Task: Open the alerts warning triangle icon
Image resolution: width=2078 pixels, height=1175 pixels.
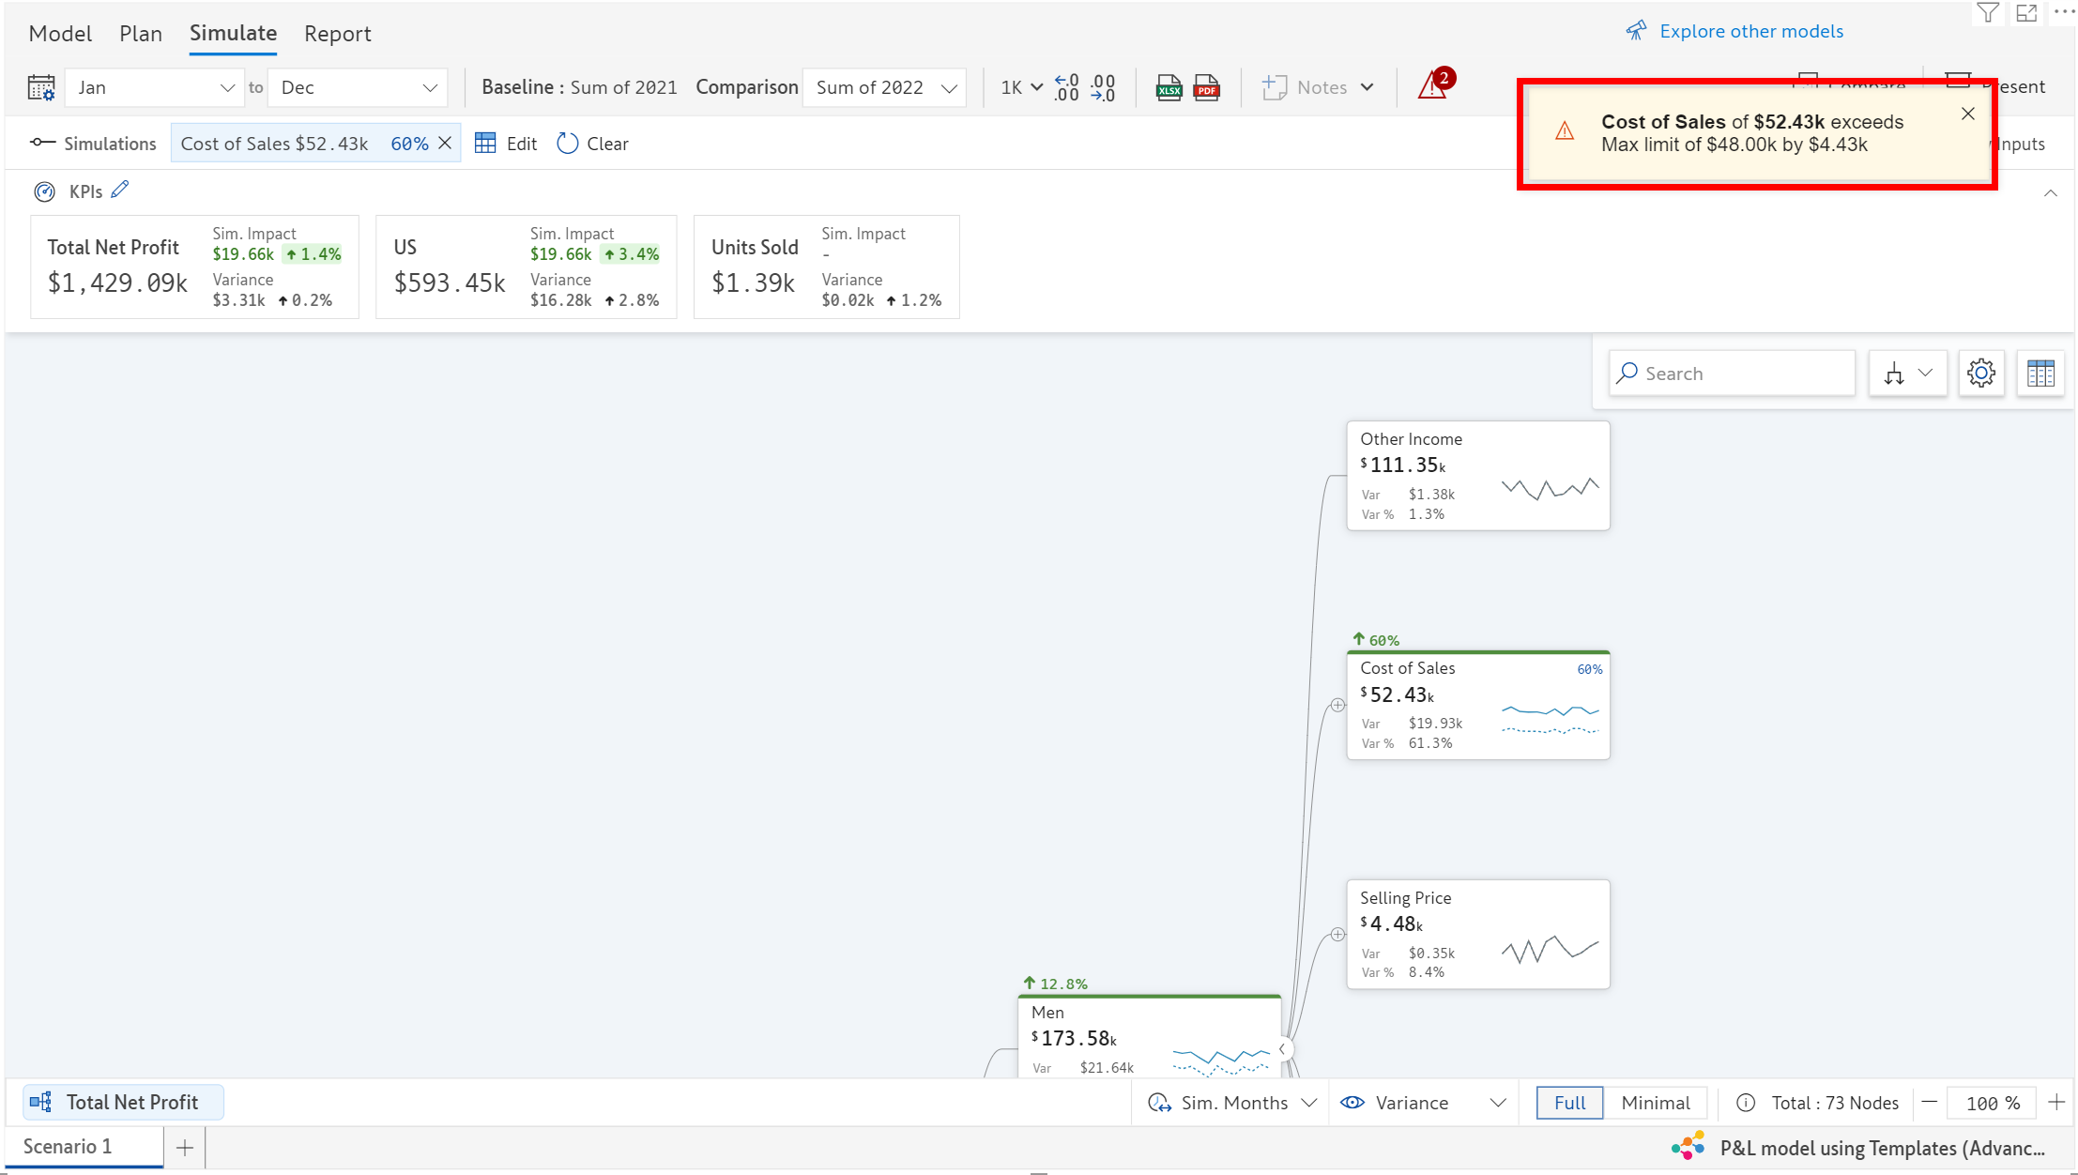Action: (x=1432, y=86)
